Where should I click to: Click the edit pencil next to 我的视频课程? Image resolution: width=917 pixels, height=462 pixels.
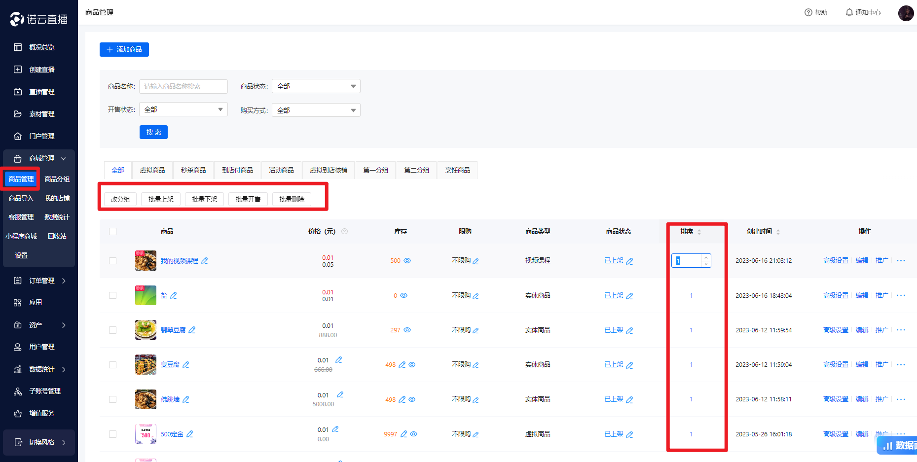[x=205, y=261]
